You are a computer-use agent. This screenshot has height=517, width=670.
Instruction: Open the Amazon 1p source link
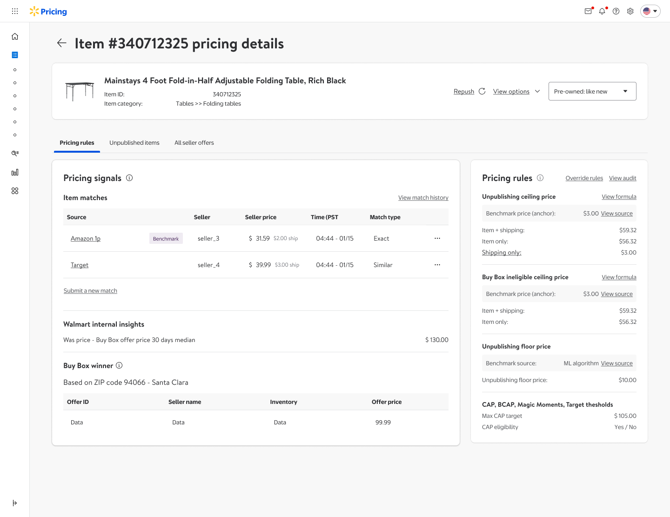pyautogui.click(x=86, y=239)
